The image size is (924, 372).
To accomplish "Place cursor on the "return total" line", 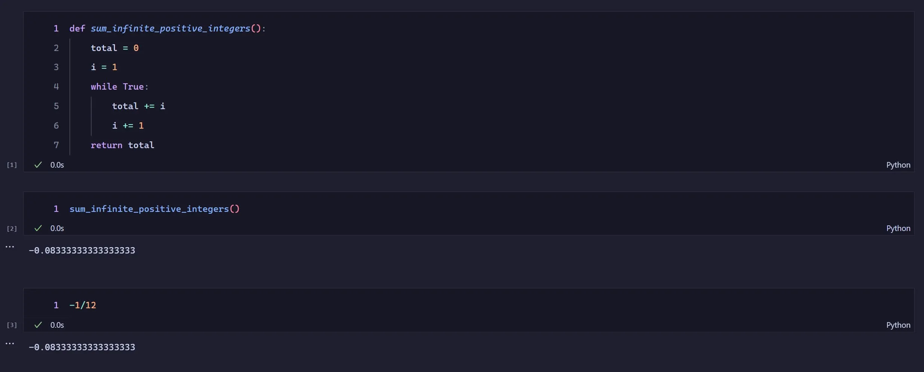I will 122,145.
